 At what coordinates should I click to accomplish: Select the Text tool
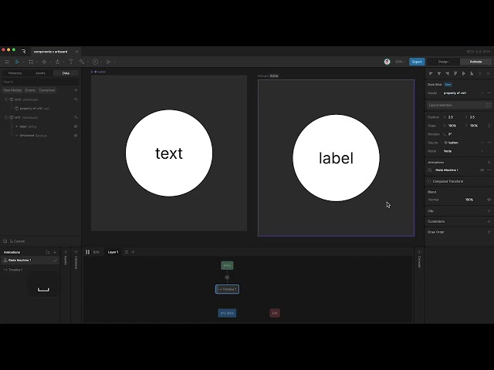(71, 62)
